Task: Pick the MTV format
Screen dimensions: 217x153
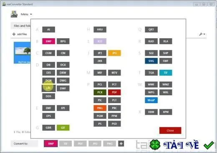Action: tap(114, 73)
